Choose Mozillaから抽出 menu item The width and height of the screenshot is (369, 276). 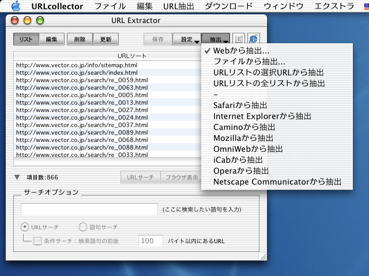(277, 138)
